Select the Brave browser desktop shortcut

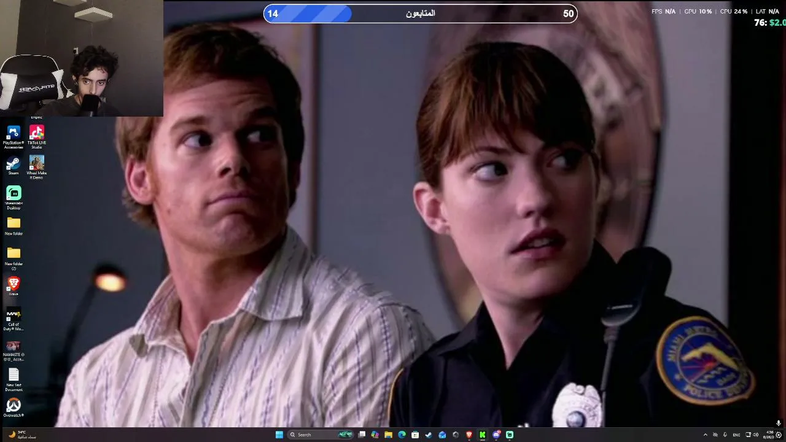point(14,286)
